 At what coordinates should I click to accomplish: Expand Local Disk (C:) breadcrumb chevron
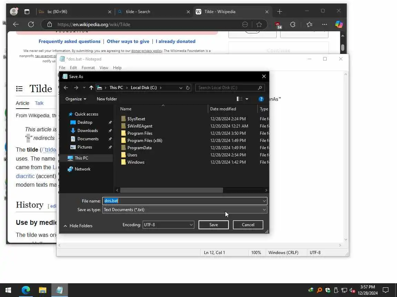pos(161,88)
